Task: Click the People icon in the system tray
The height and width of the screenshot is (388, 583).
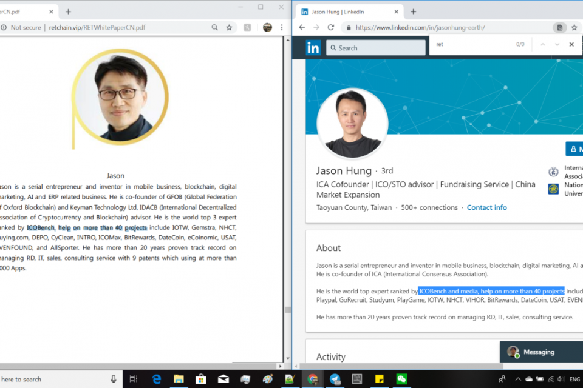Action: click(502, 379)
